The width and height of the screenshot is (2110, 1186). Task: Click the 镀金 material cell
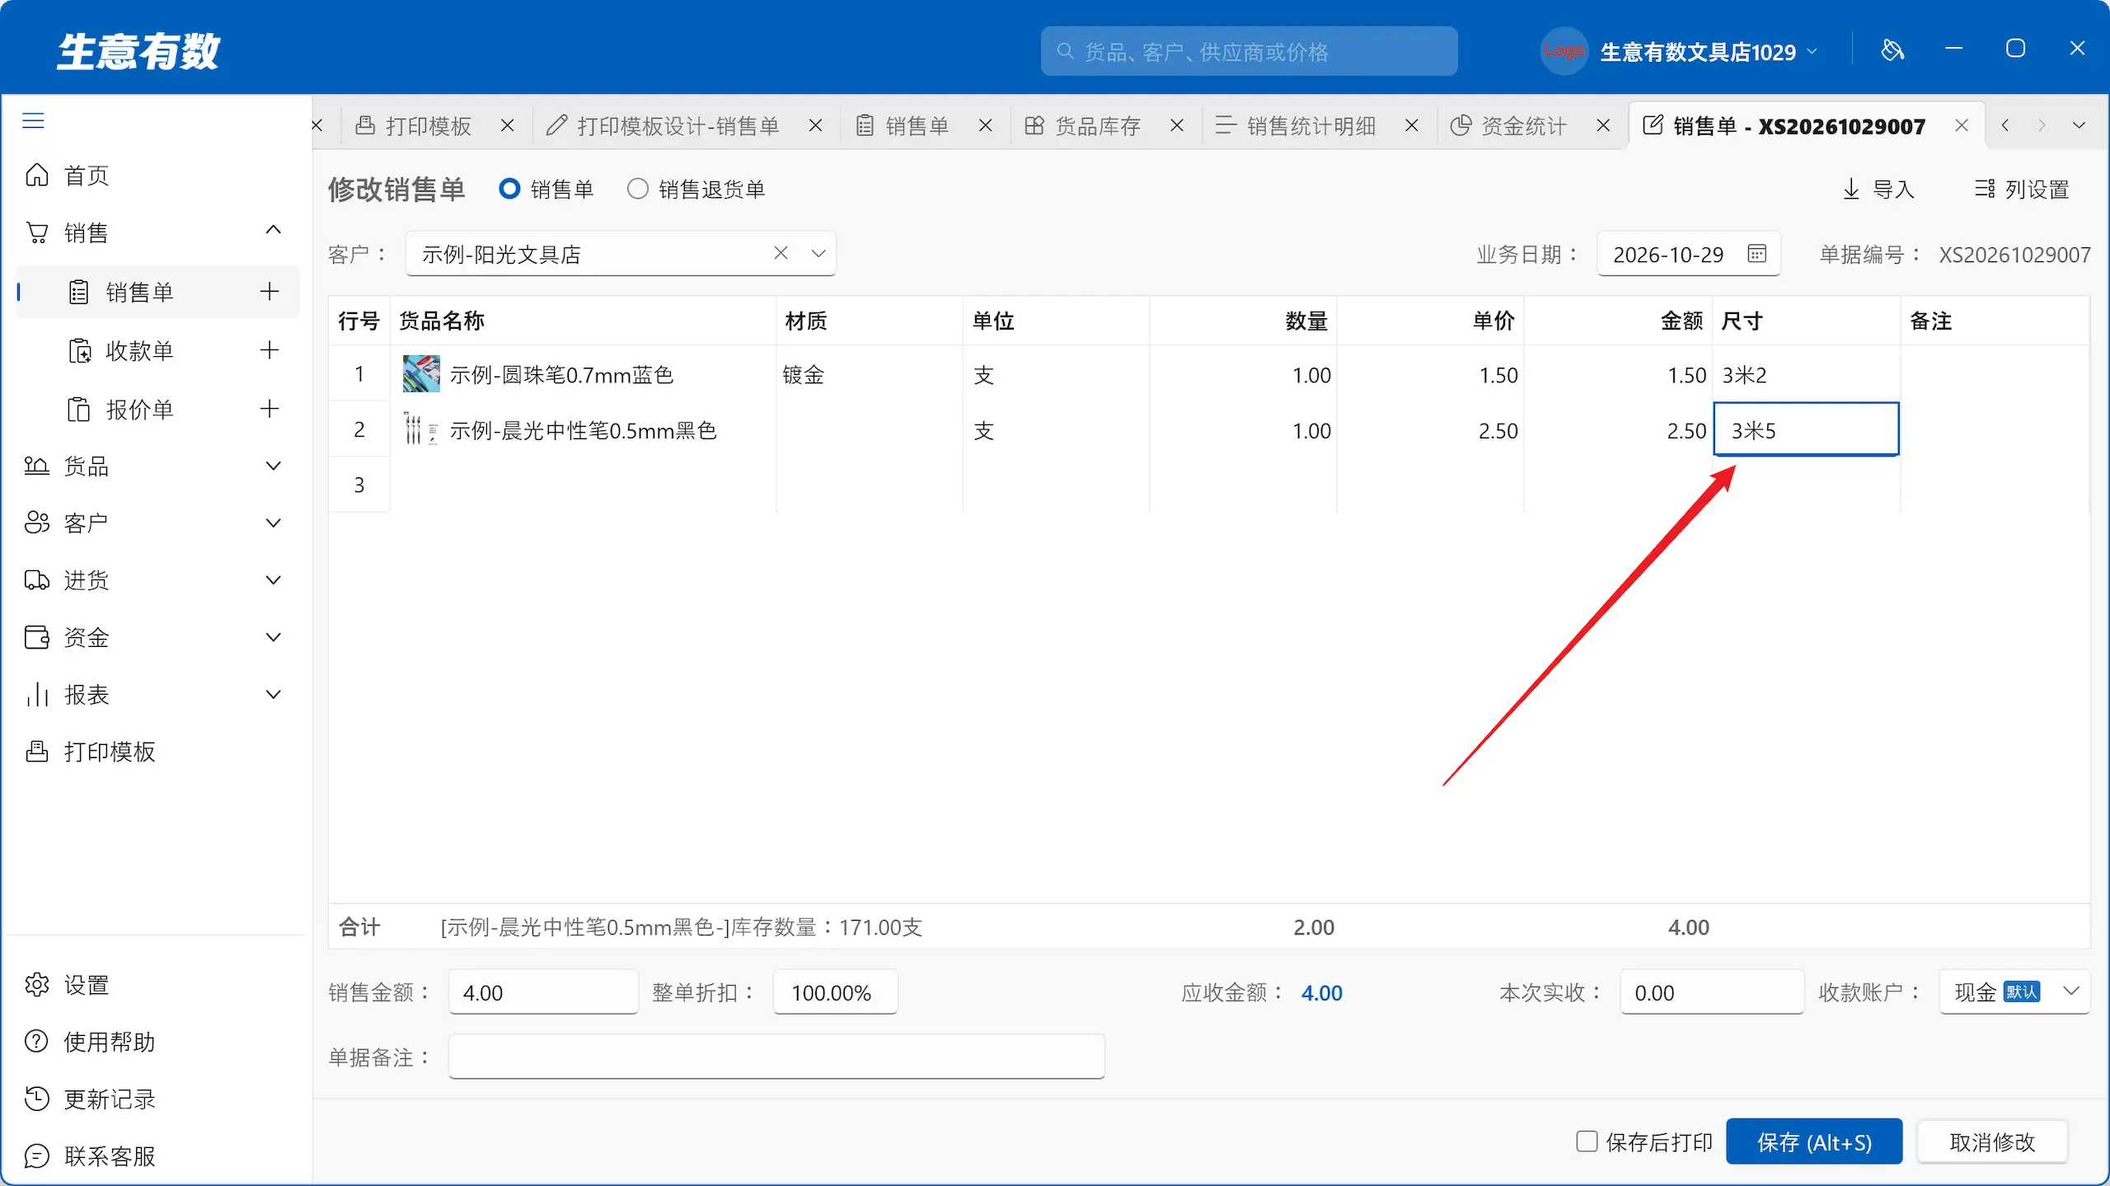pyautogui.click(x=870, y=375)
